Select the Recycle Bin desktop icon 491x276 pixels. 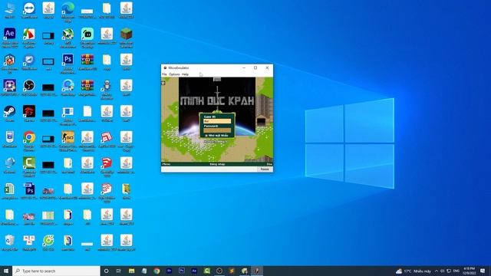[x=10, y=243]
